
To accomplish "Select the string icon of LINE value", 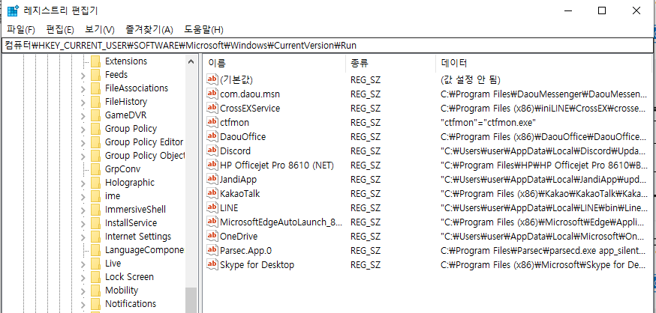I will (213, 207).
